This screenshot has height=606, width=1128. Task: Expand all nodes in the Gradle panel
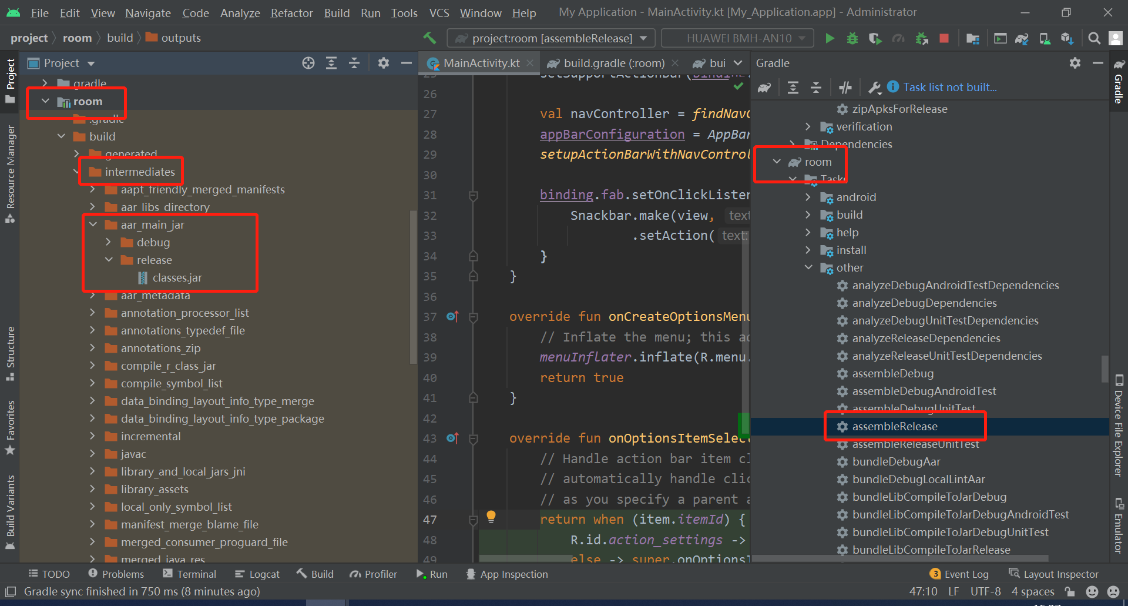tap(793, 88)
